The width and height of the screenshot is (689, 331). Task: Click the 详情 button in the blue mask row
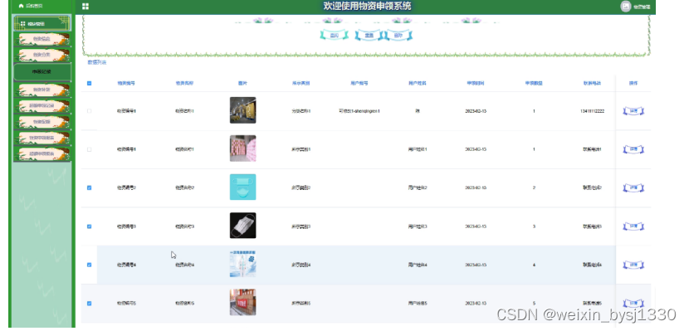click(x=633, y=187)
